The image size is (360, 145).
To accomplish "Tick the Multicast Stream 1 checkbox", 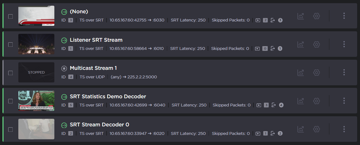I will pyautogui.click(x=10, y=73).
